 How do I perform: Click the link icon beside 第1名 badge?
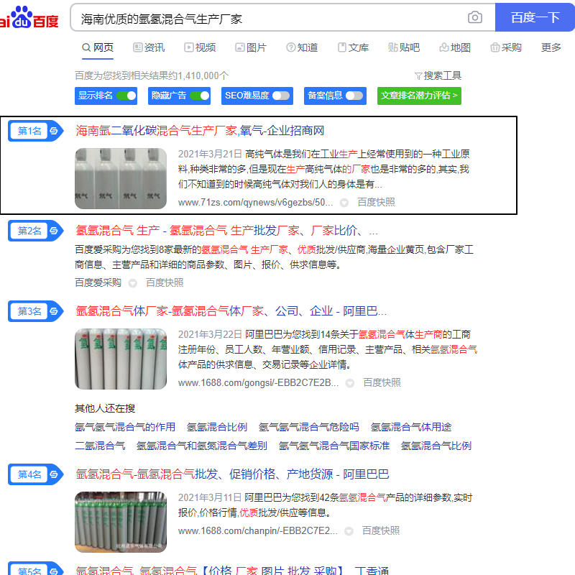(54, 131)
